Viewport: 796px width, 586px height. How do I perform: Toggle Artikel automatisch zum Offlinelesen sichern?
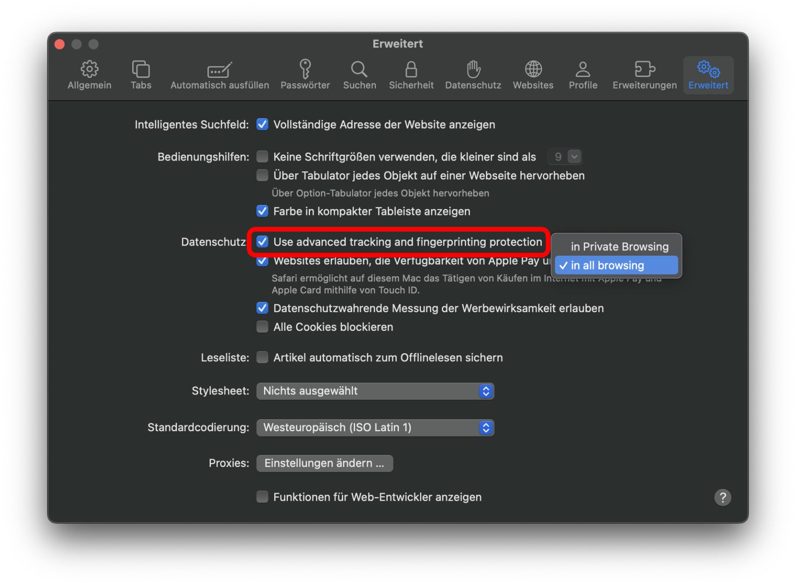(262, 357)
